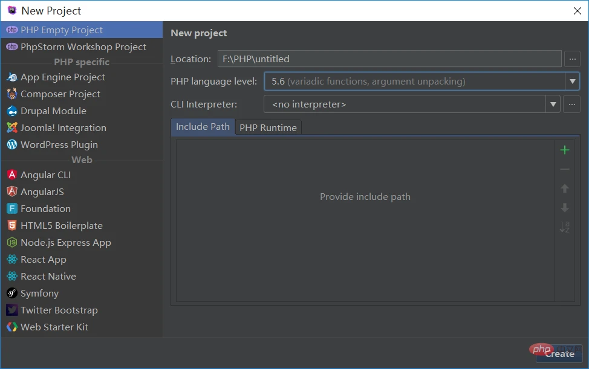Select the WordPress Plugin project type
This screenshot has width=589, height=369.
tap(59, 144)
